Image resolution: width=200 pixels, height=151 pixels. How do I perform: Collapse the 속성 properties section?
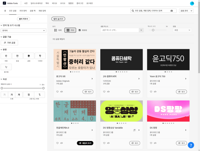(x=4, y=79)
